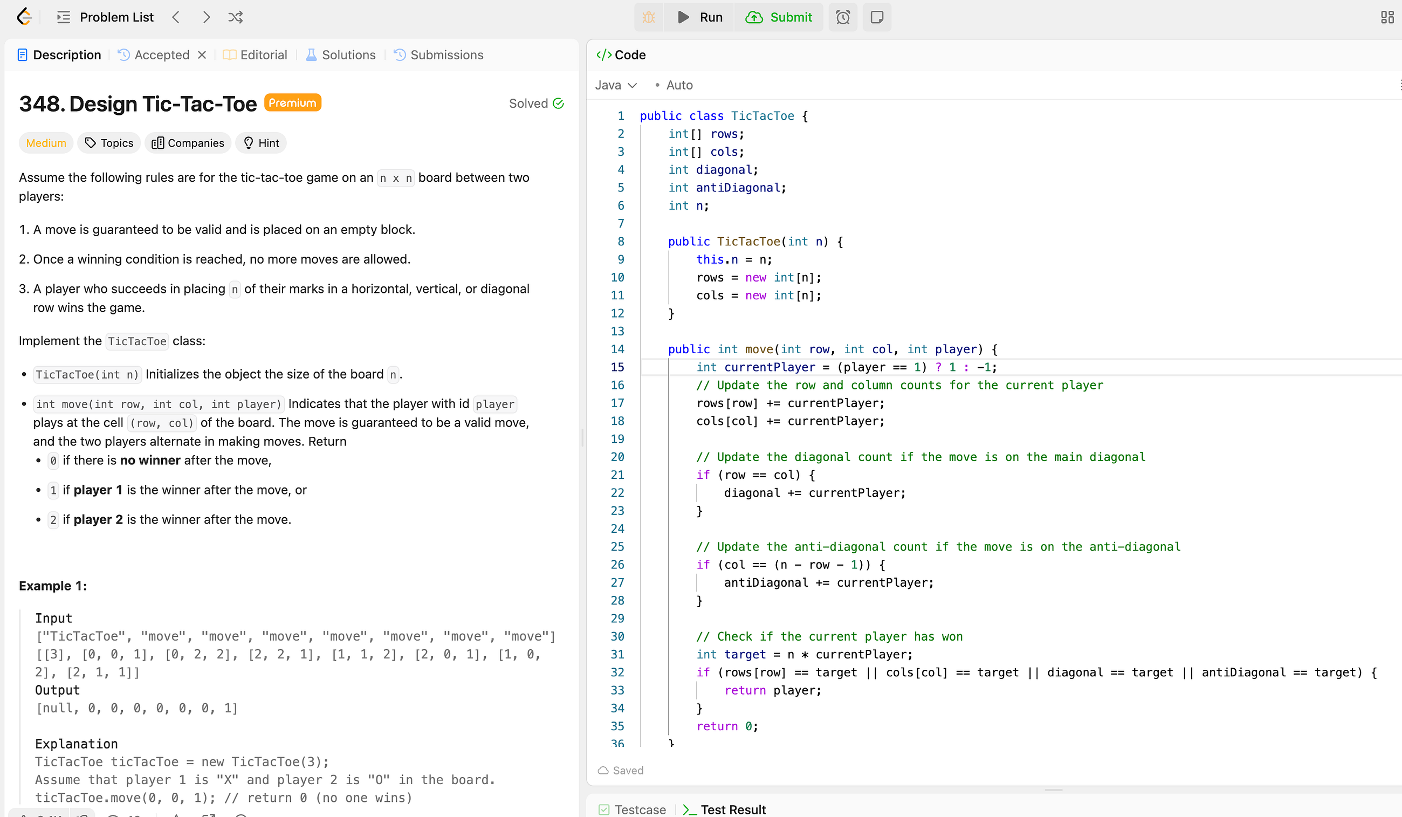
Task: Click the debugger bug icon
Action: [x=648, y=17]
